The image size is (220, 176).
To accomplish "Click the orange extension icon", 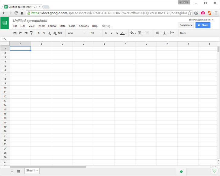I will [x=209, y=13].
